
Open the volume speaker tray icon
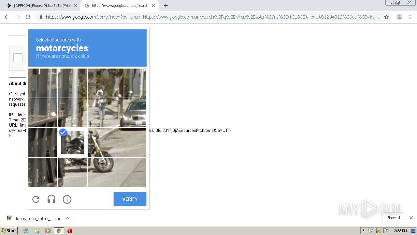(370, 231)
